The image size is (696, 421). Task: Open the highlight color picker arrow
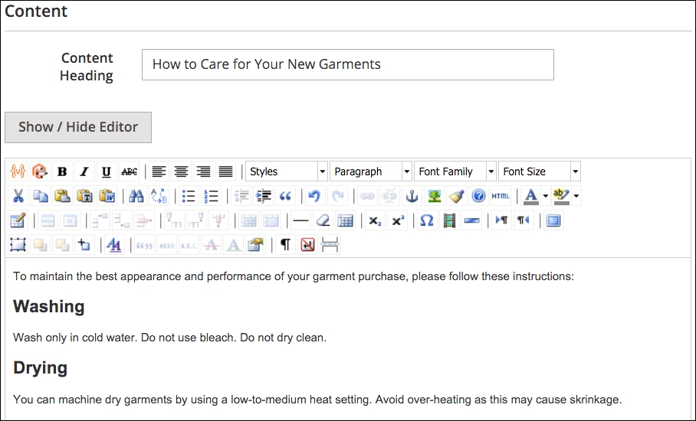[x=576, y=196]
